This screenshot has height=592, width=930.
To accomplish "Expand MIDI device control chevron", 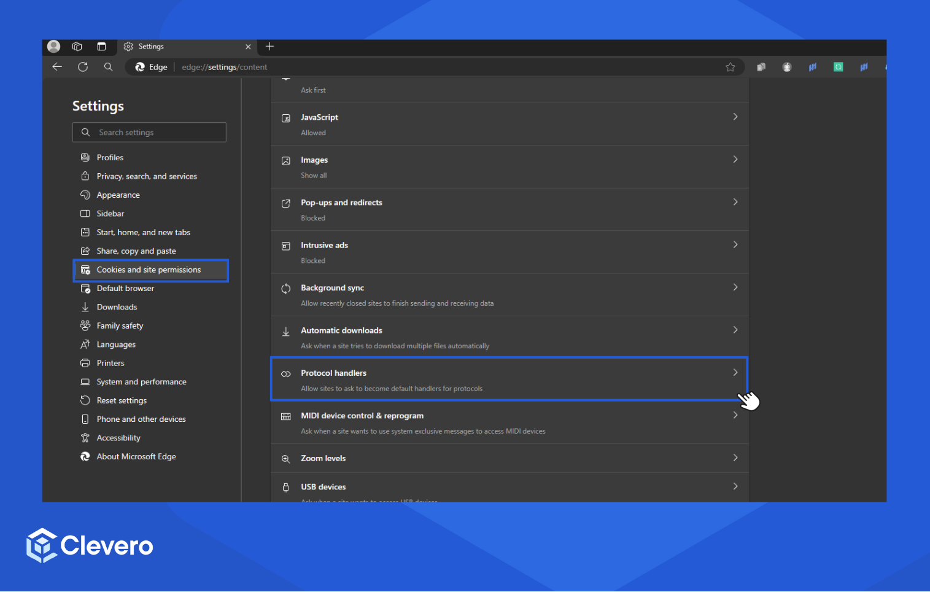I will coord(735,415).
